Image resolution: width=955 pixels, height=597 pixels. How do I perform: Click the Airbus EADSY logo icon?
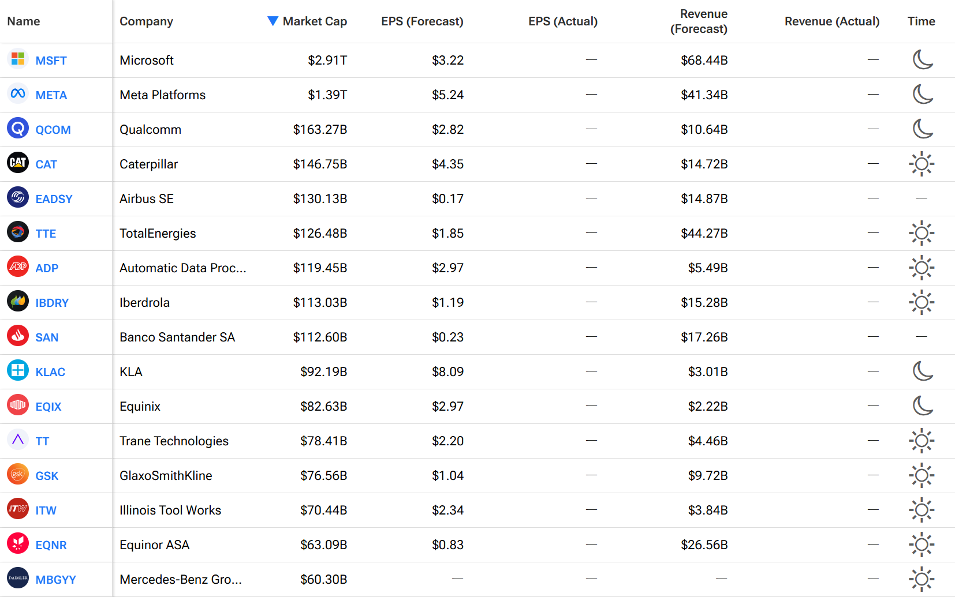(18, 197)
